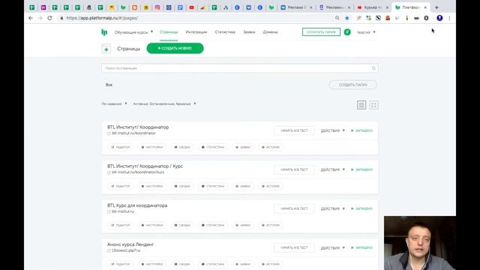Image resolution: width=480 pixels, height=270 pixels.
Task: Switch to grid view layout icon
Action: click(373, 105)
